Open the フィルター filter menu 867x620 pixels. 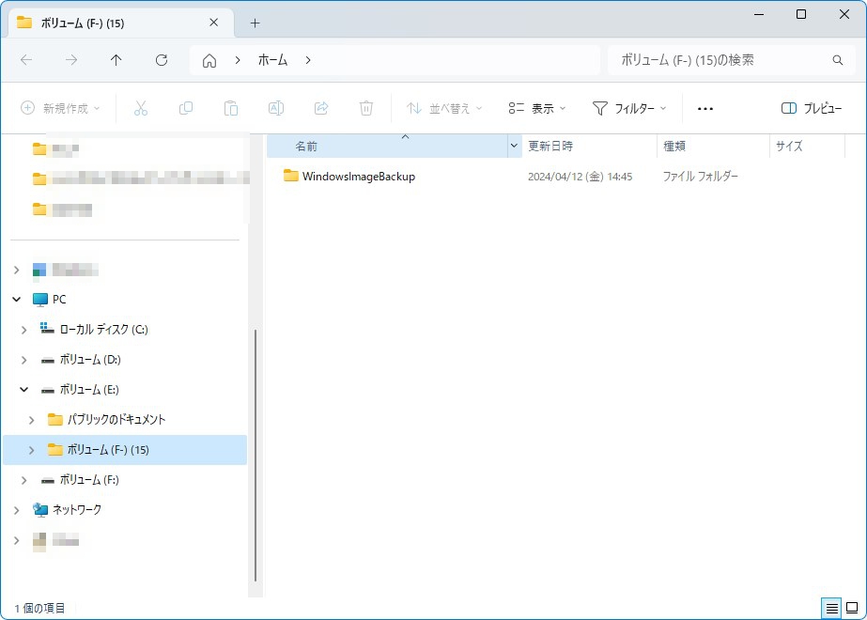click(629, 108)
